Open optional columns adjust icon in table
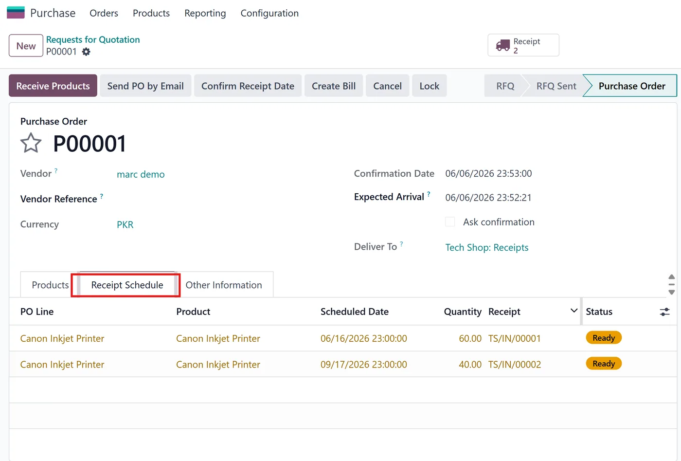 pos(664,312)
